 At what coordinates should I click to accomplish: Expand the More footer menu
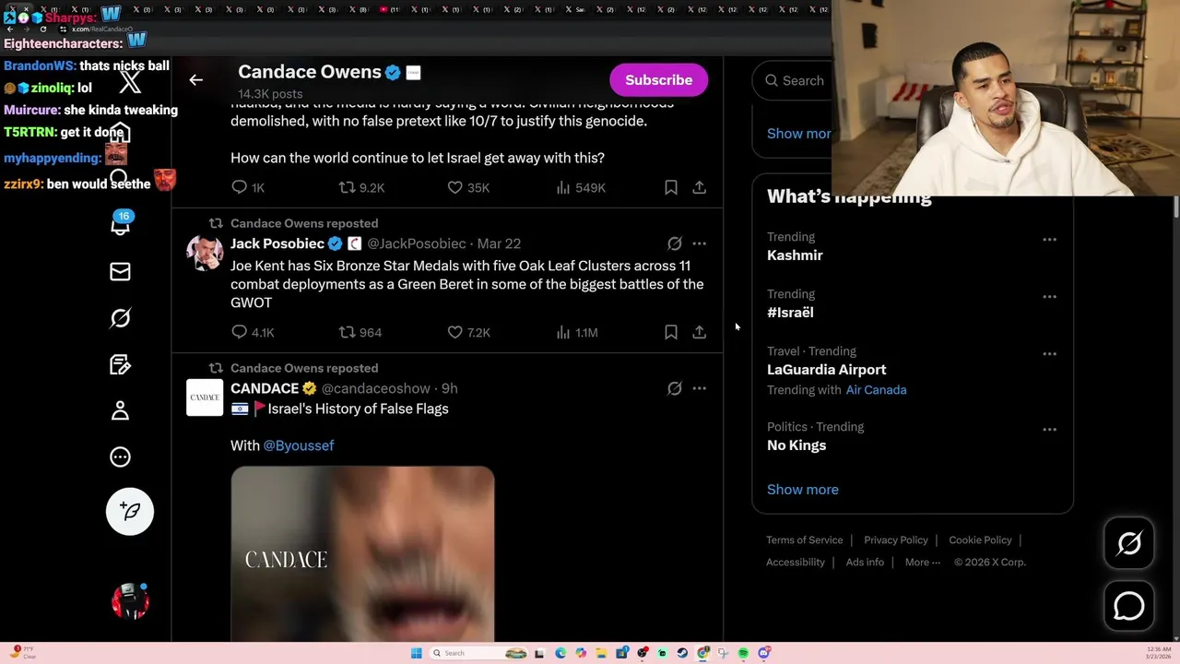(923, 563)
